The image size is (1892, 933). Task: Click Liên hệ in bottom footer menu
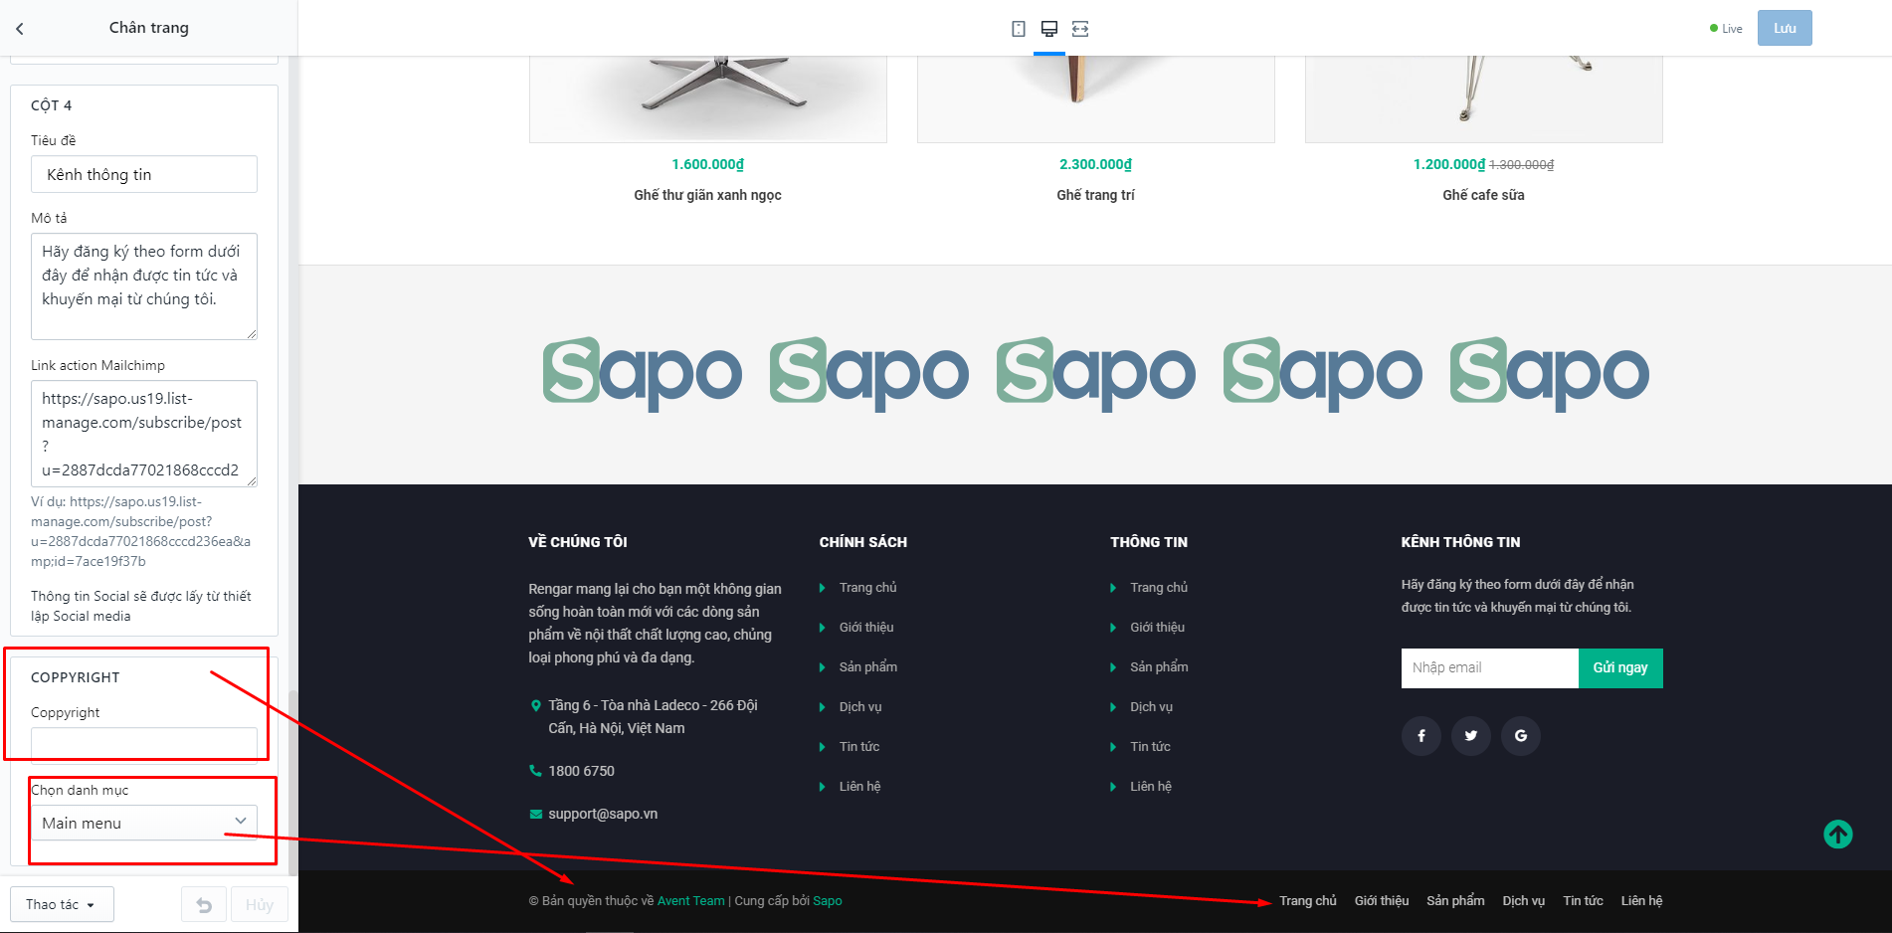tap(1641, 901)
